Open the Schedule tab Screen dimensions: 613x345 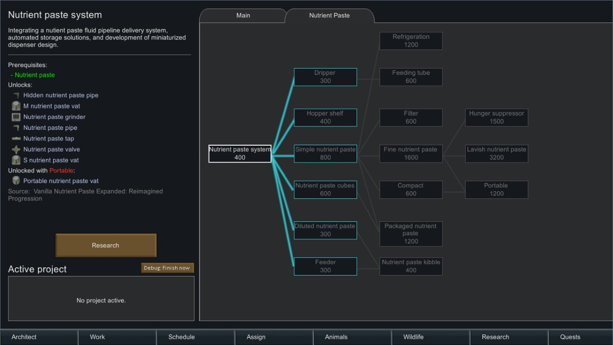pyautogui.click(x=195, y=337)
